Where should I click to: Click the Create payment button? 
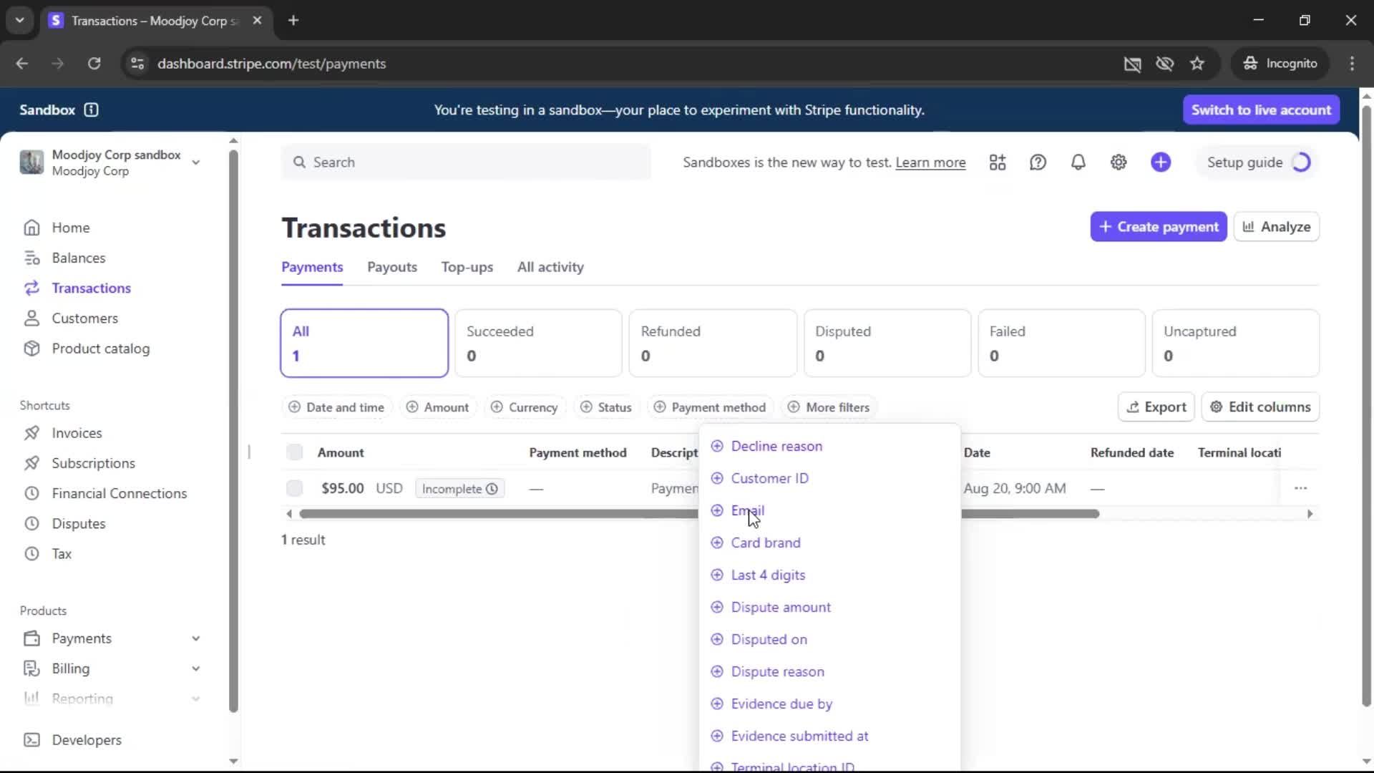(x=1158, y=227)
